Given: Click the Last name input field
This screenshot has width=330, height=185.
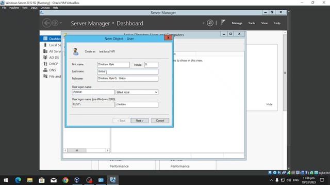Looking at the screenshot, I should click(x=127, y=71).
